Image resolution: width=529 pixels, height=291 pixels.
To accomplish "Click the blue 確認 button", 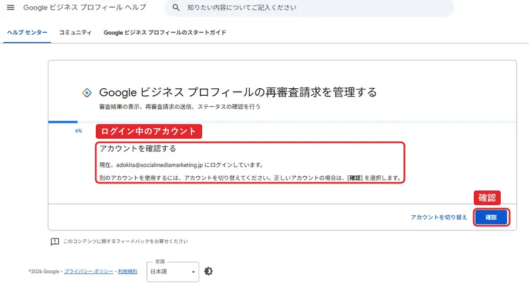I will (491, 218).
